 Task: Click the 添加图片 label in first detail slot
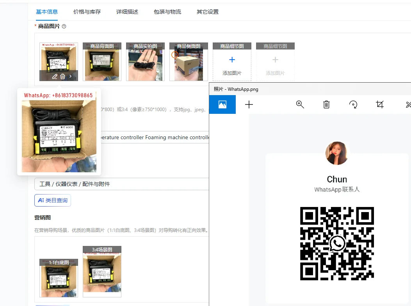point(232,73)
